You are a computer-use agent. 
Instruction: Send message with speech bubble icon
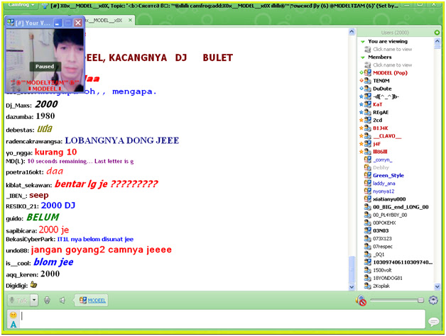pyautogui.click(x=433, y=322)
